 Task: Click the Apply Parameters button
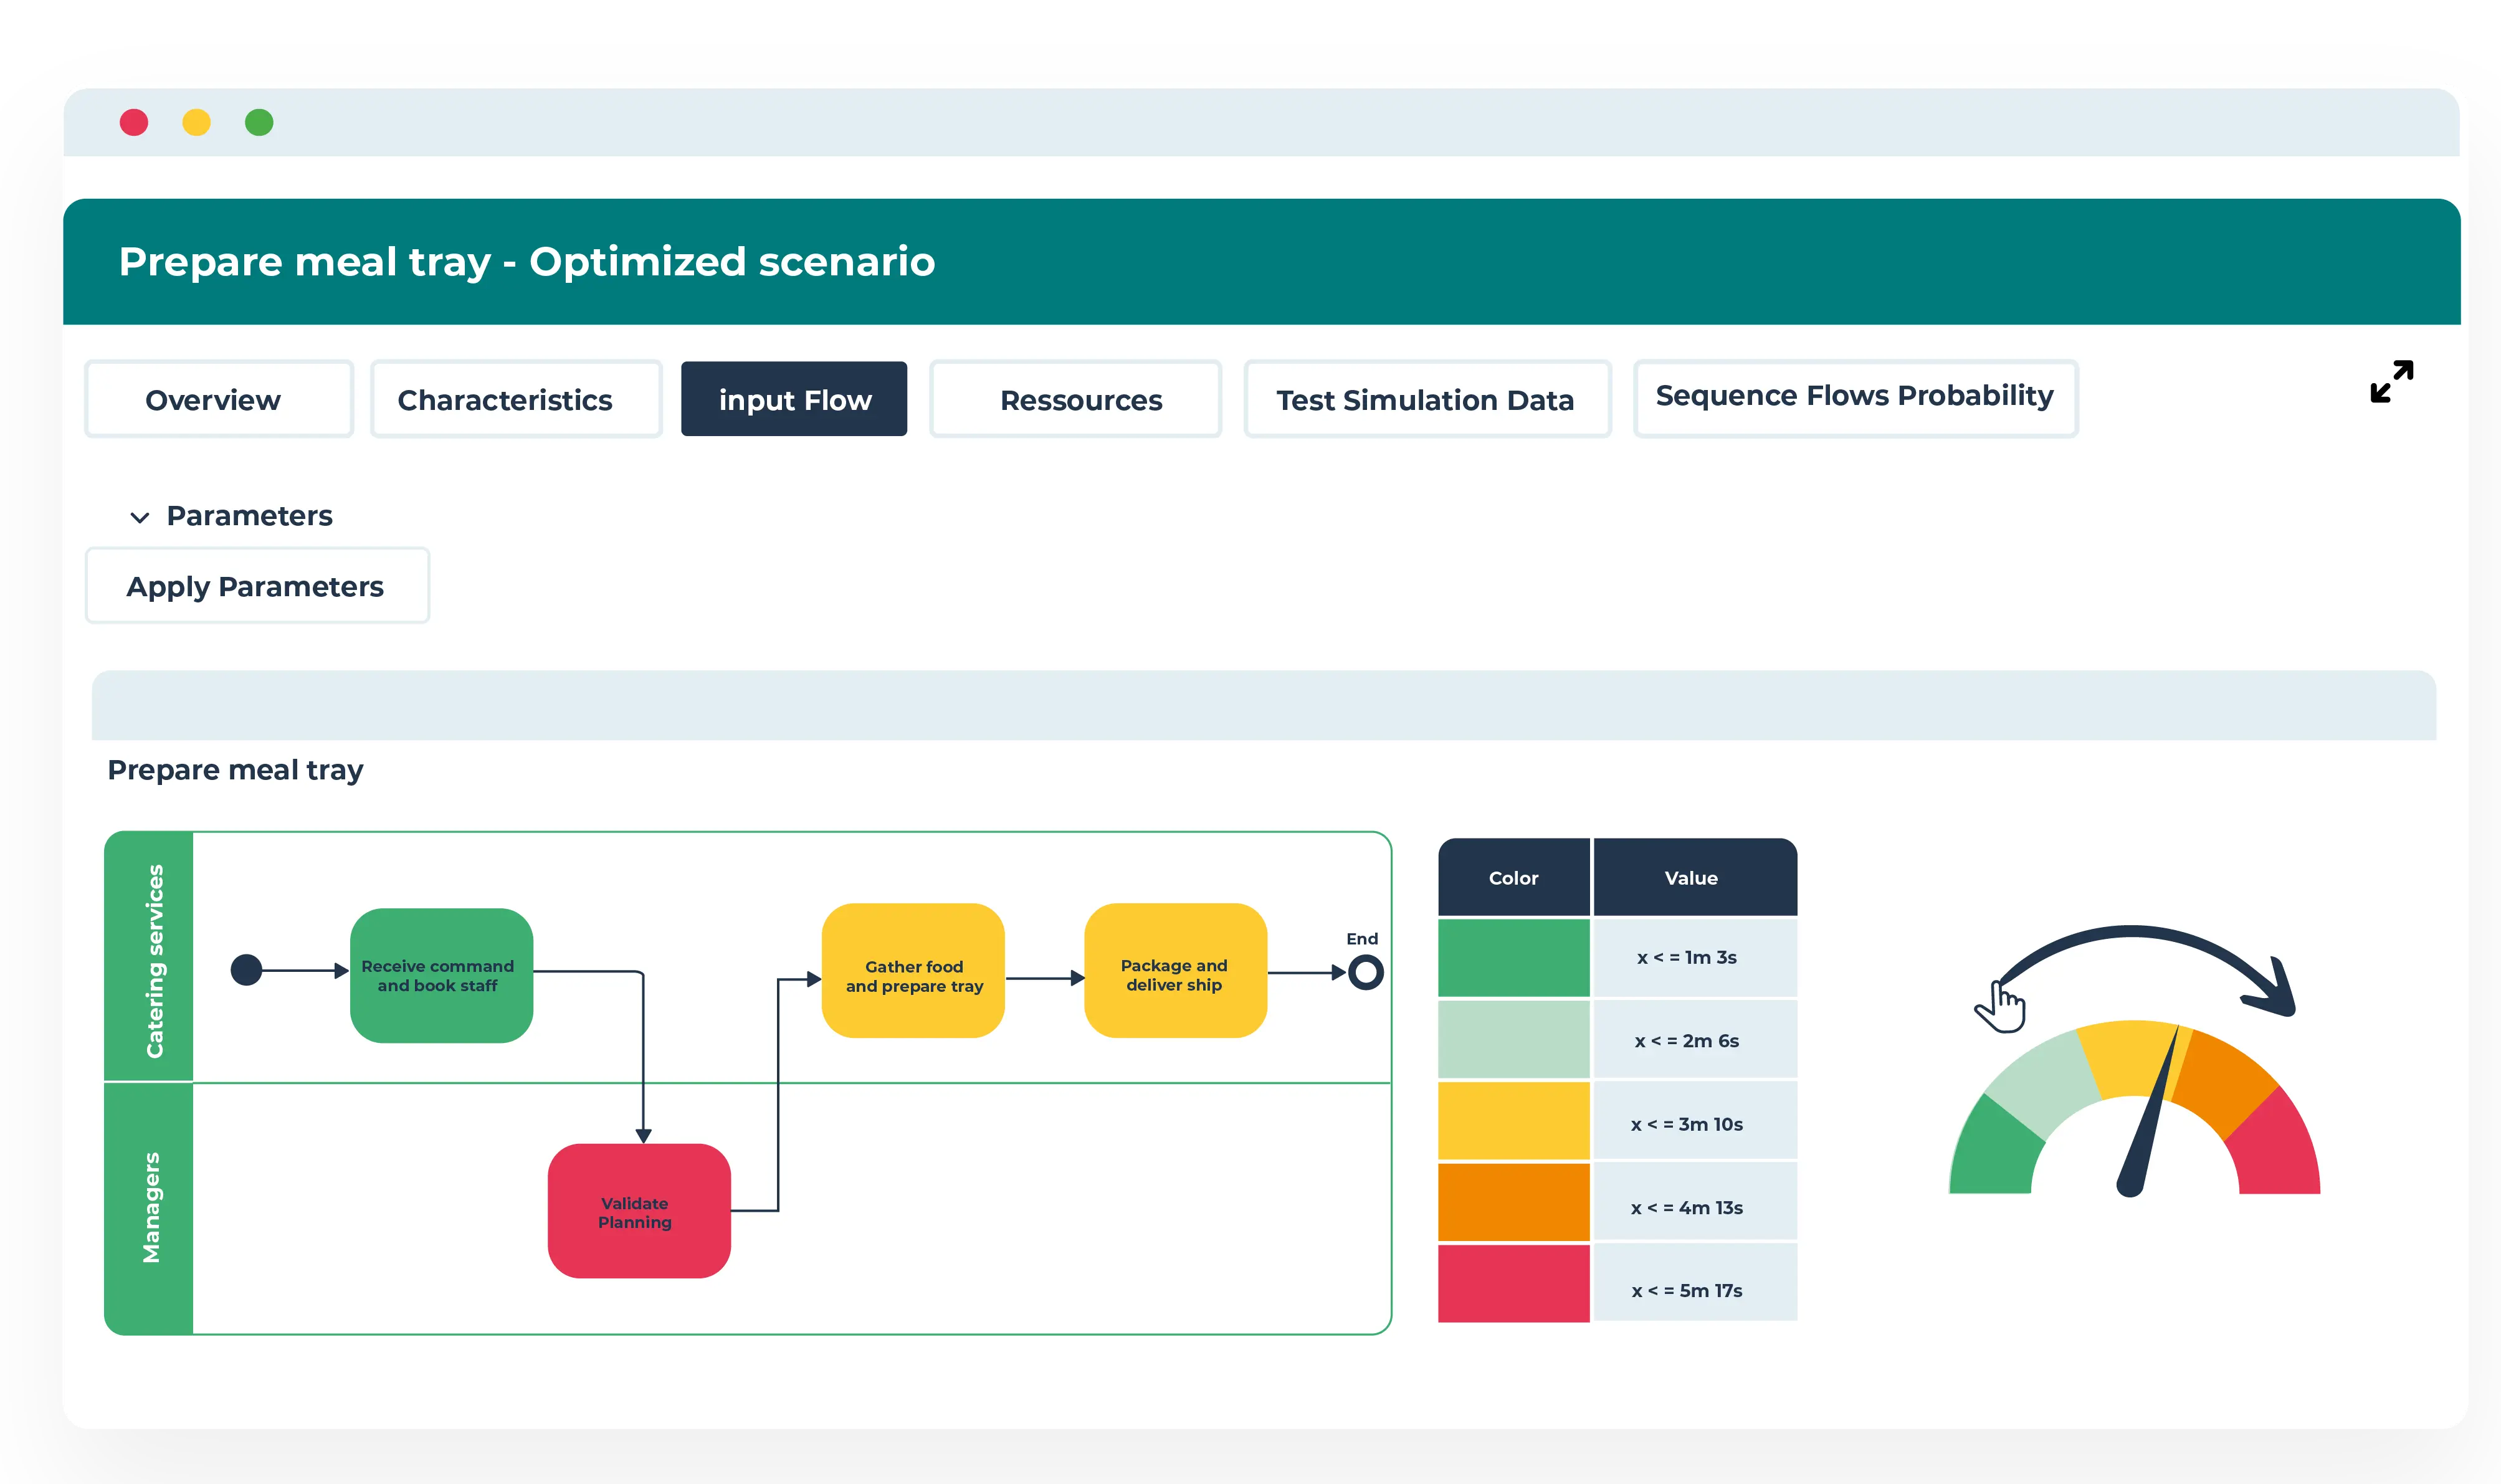click(x=257, y=586)
